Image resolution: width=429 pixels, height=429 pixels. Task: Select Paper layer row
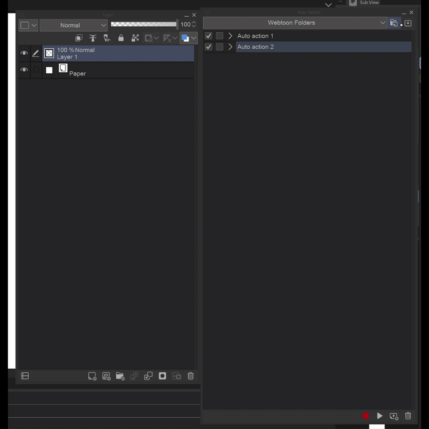[118, 70]
